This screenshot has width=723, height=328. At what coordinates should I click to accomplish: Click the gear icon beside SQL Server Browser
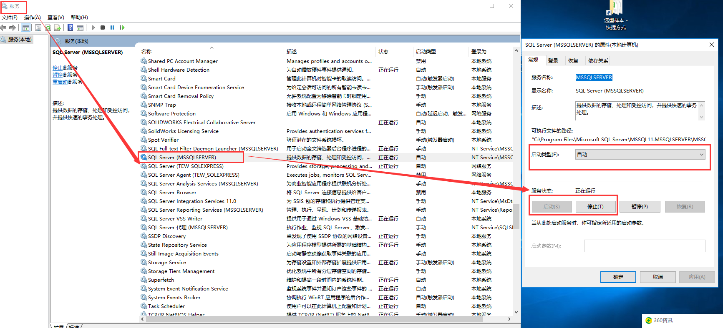coord(144,192)
